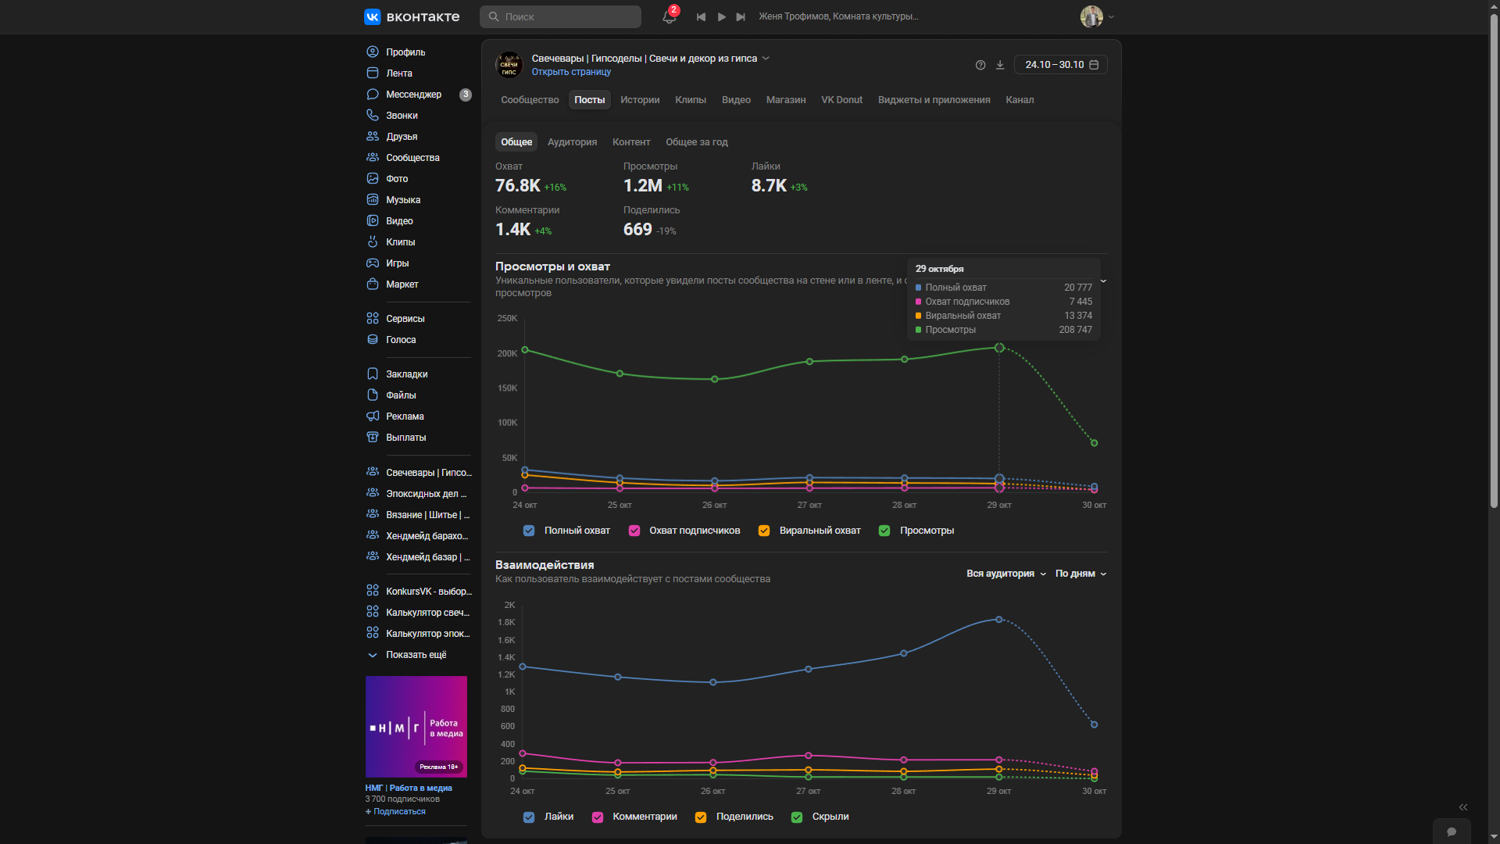This screenshot has height=844, width=1500.
Task: Open the 24.10–30.10 date range picker
Action: coord(1060,65)
